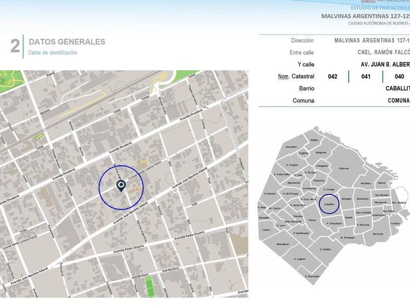Click the 'Barrio' field label

pyautogui.click(x=307, y=89)
